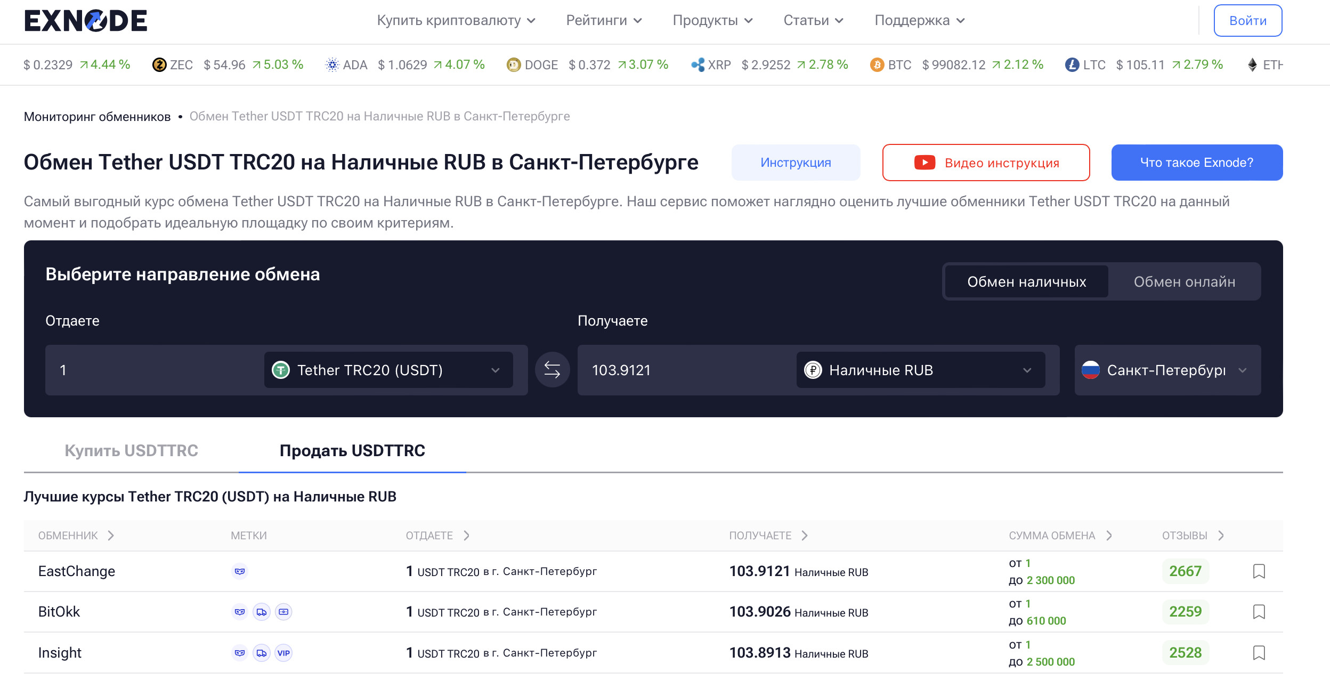Select Обмен наличных mode

1026,281
